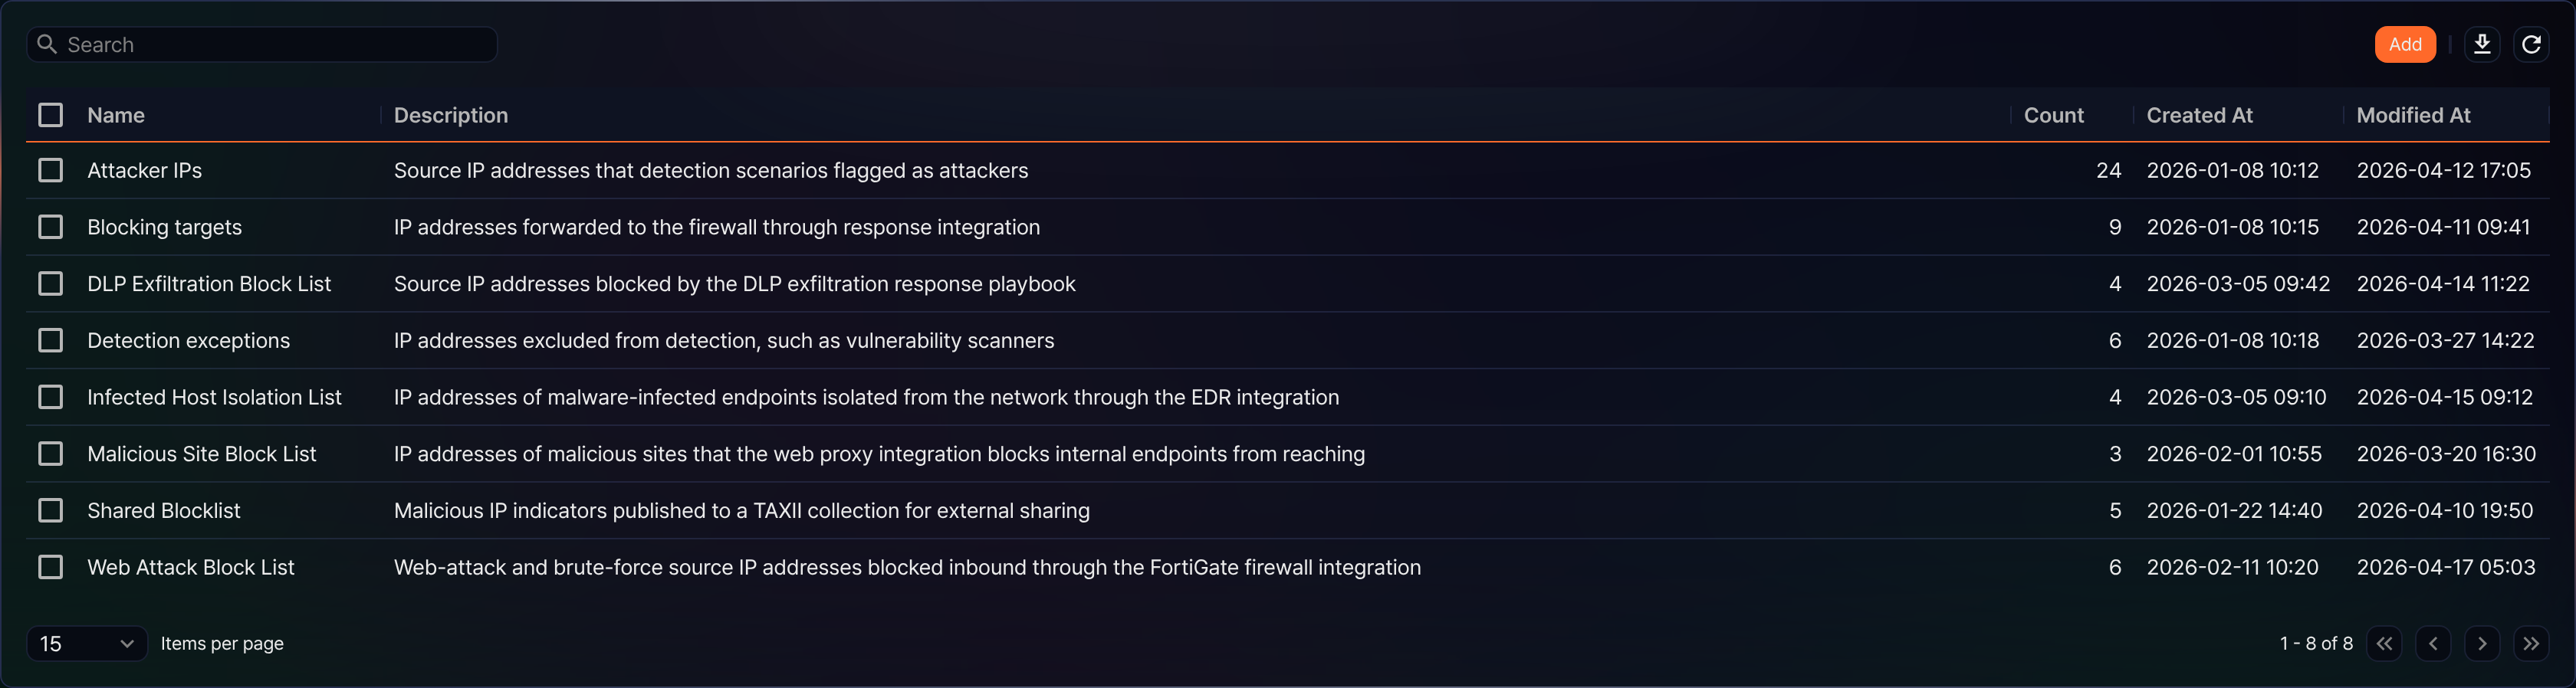The width and height of the screenshot is (2576, 688).
Task: Refresh the list with reload icon
Action: (2531, 44)
